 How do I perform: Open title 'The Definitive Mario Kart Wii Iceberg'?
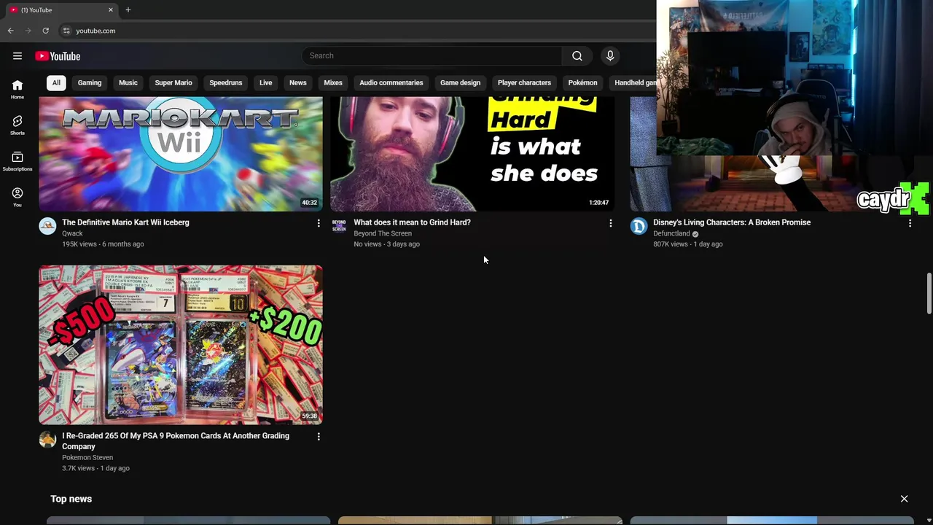tap(125, 222)
